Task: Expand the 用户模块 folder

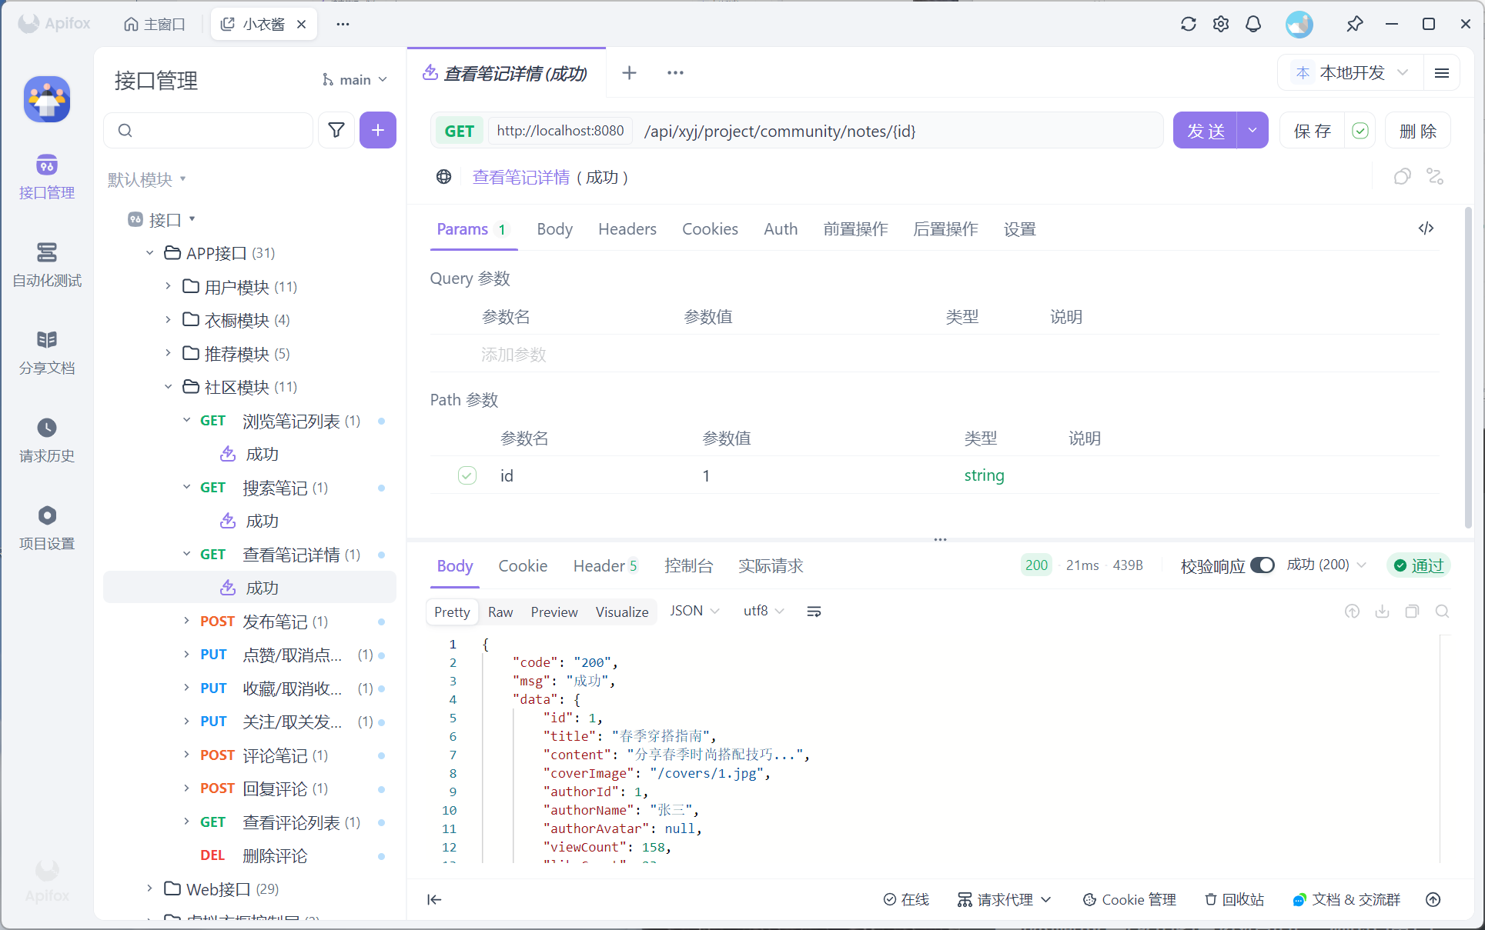Action: click(x=168, y=286)
